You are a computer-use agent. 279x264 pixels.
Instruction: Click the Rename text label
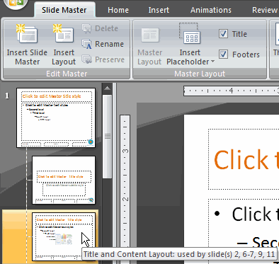[109, 44]
